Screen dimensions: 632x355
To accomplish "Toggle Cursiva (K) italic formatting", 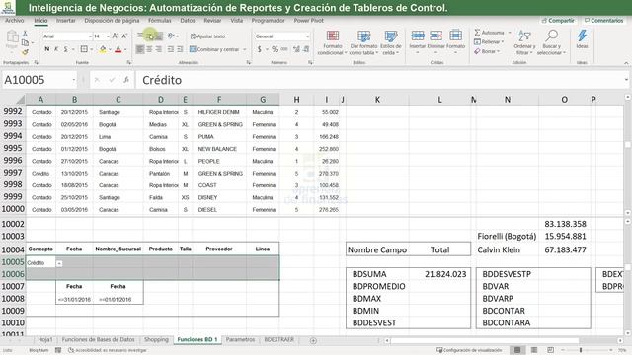I will point(56,49).
